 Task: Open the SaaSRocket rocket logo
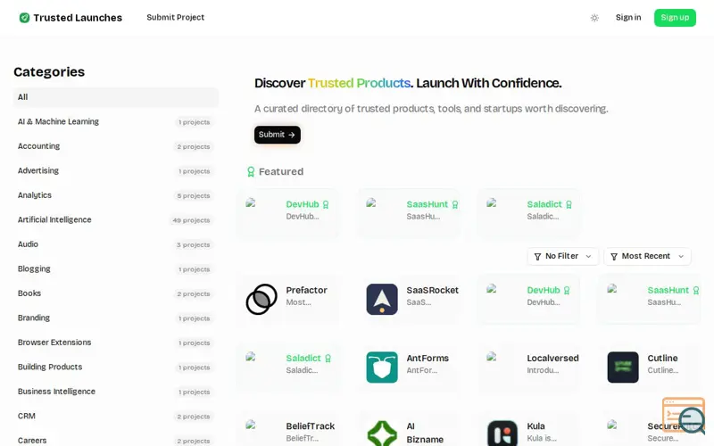point(382,299)
